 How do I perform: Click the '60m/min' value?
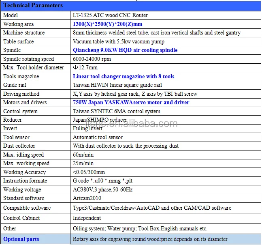[83, 155]
